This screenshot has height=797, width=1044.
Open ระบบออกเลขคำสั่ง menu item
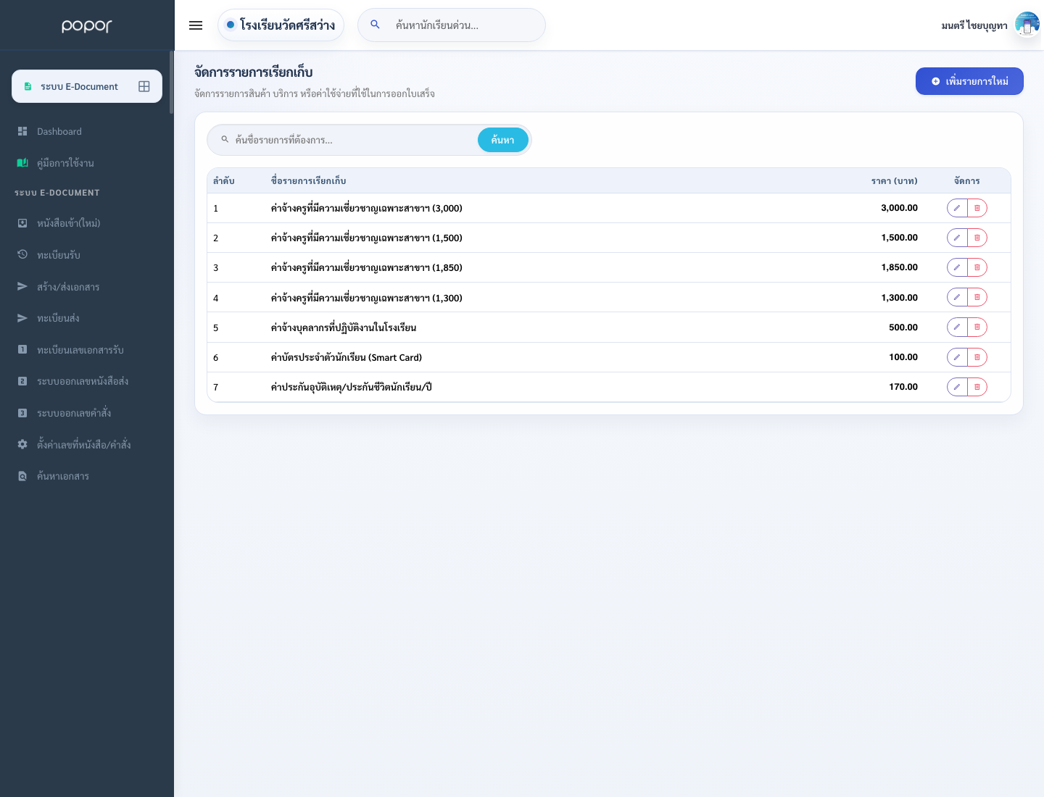click(87, 413)
